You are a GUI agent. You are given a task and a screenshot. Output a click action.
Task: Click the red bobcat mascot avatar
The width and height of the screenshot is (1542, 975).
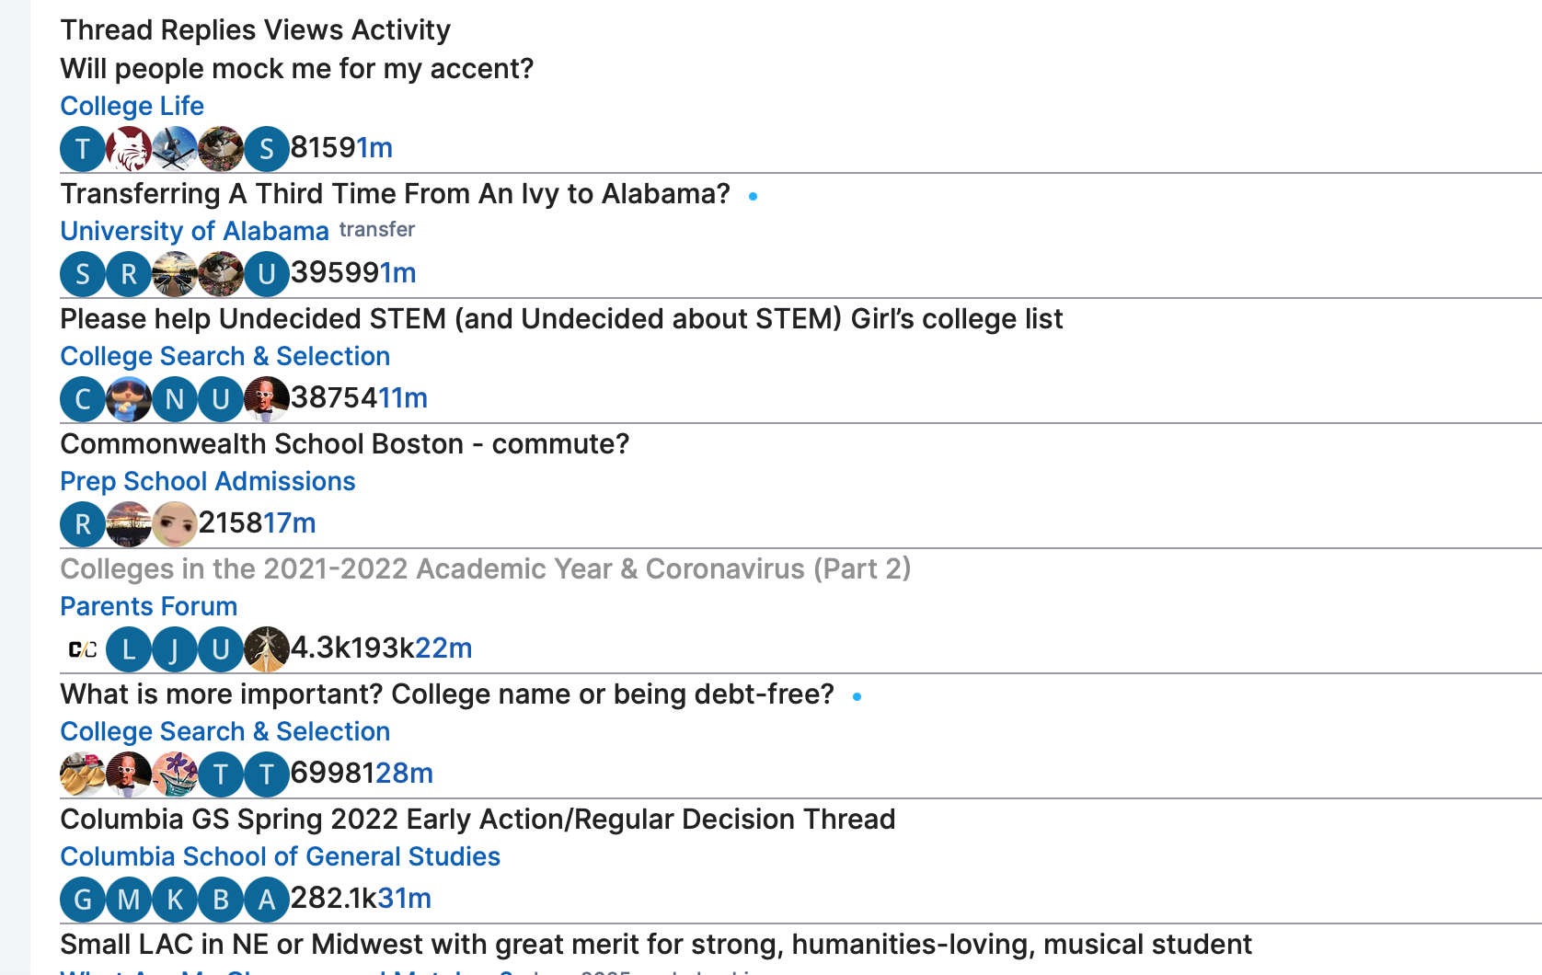129,148
